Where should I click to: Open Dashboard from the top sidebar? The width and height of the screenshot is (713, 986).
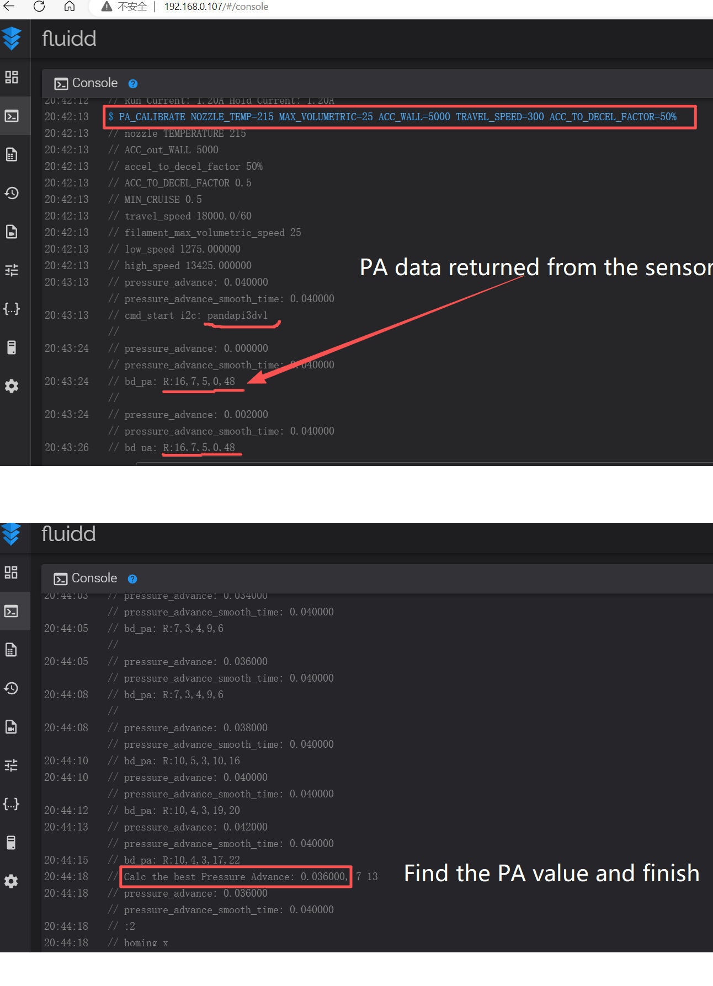(12, 77)
